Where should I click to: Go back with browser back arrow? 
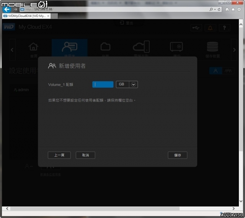pyautogui.click(x=7, y=10)
